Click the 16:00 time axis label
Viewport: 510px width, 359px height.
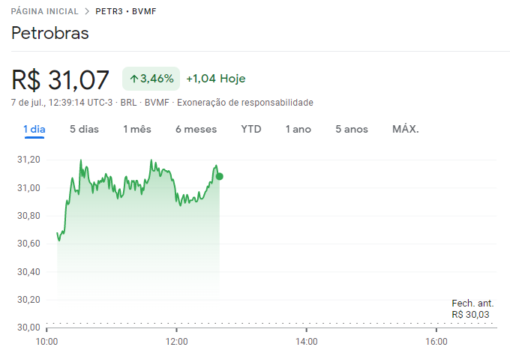click(x=436, y=342)
